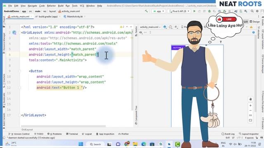Toggle the Palette side panel
Viewport: 264px width, 148px height.
(136, 31)
